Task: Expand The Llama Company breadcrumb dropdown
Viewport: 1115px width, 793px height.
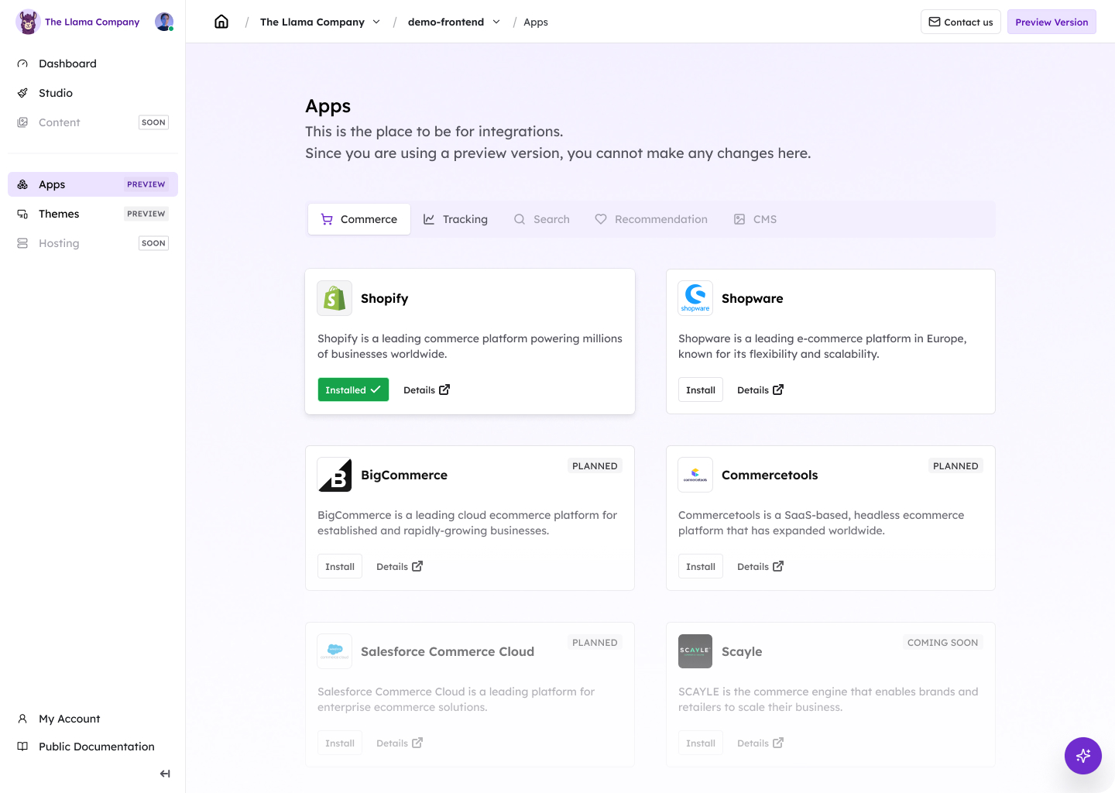Action: point(377,22)
